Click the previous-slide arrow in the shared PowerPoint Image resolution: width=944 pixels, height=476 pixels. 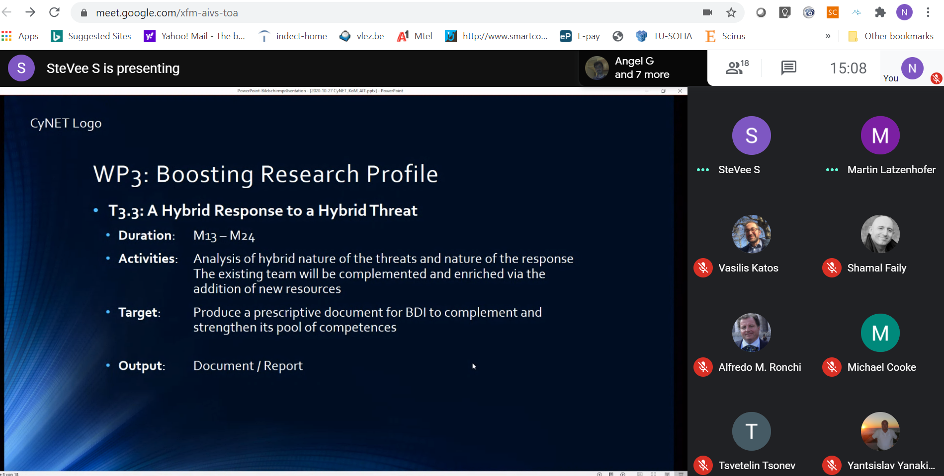[600, 474]
